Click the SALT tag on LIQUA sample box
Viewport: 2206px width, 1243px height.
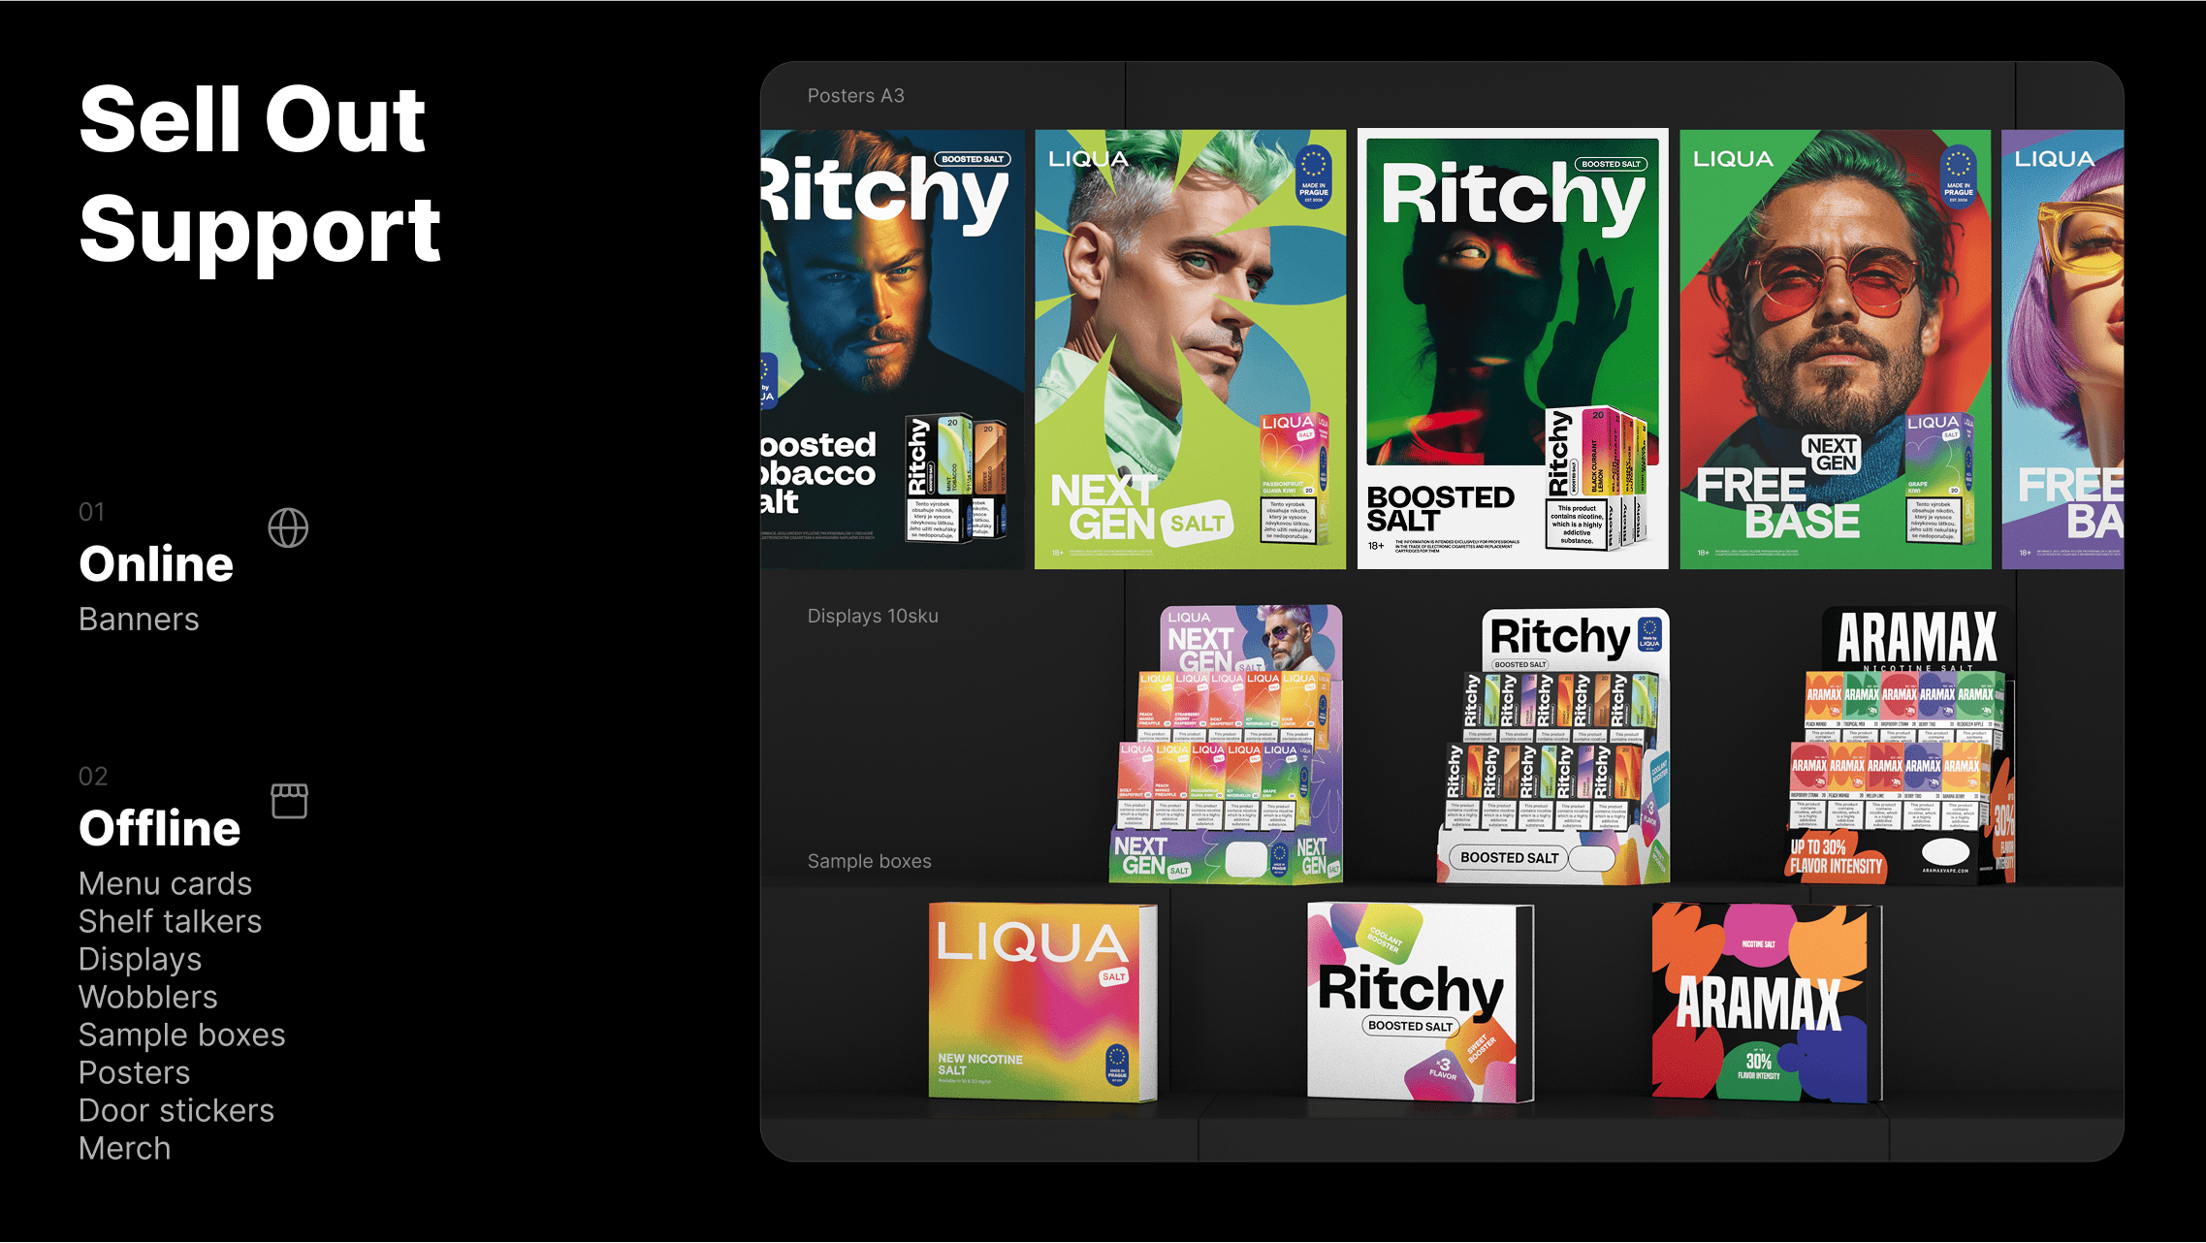point(1113,976)
